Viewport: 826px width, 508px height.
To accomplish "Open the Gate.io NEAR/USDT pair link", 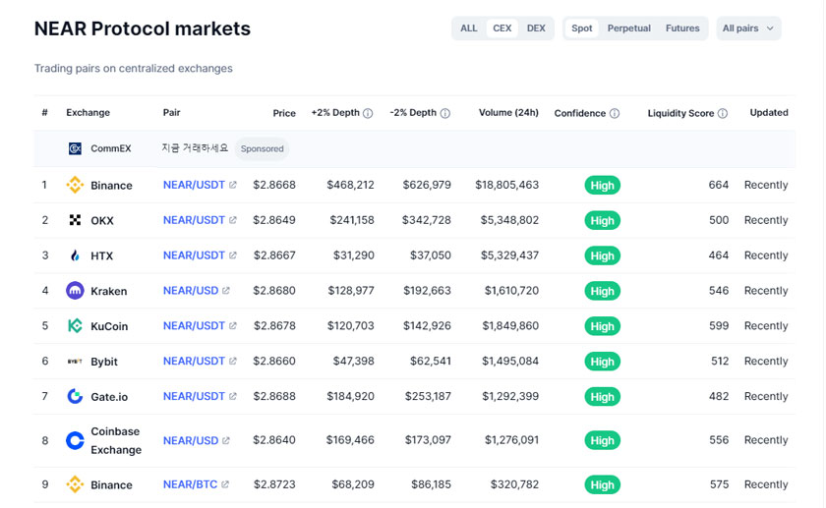I will [194, 396].
